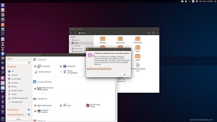Viewport: 217px width, 122px height.
Task: Click the Close button in CCSM
Action: 19,119
